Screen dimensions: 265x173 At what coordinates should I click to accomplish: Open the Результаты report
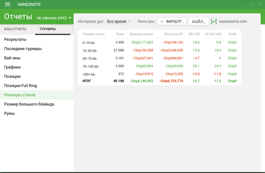point(37,39)
